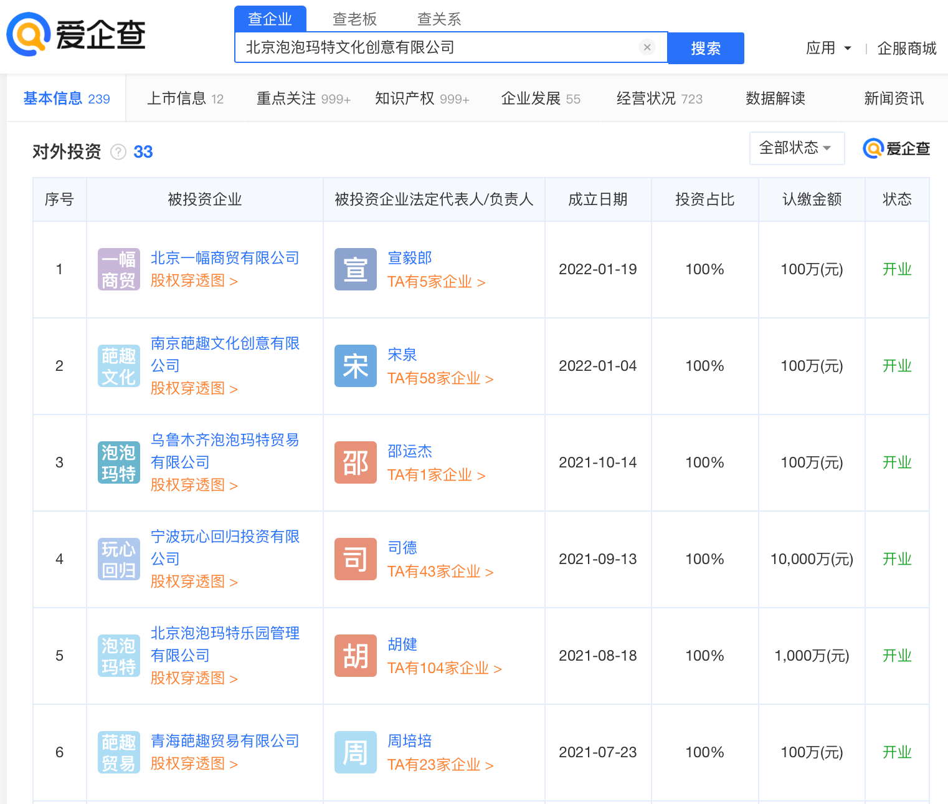The width and height of the screenshot is (948, 804).
Task: Open 胡健 person profile link
Action: pyautogui.click(x=402, y=644)
